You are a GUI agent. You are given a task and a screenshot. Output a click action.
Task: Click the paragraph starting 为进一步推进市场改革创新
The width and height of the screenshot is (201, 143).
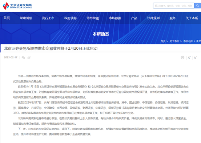click(x=101, y=79)
